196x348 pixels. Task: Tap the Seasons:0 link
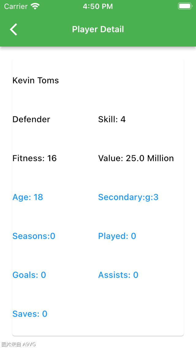click(34, 236)
